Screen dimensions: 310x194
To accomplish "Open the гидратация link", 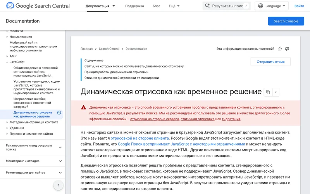I will pyautogui.click(x=231, y=119).
